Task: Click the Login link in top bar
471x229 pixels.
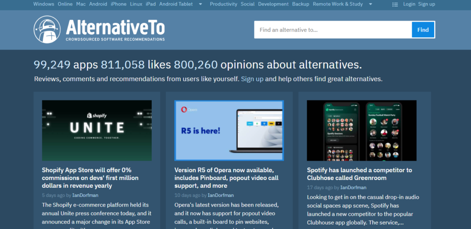Action: pyautogui.click(x=409, y=4)
